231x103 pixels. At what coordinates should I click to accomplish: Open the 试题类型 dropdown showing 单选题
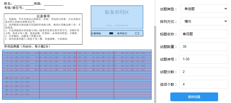click(x=204, y=9)
